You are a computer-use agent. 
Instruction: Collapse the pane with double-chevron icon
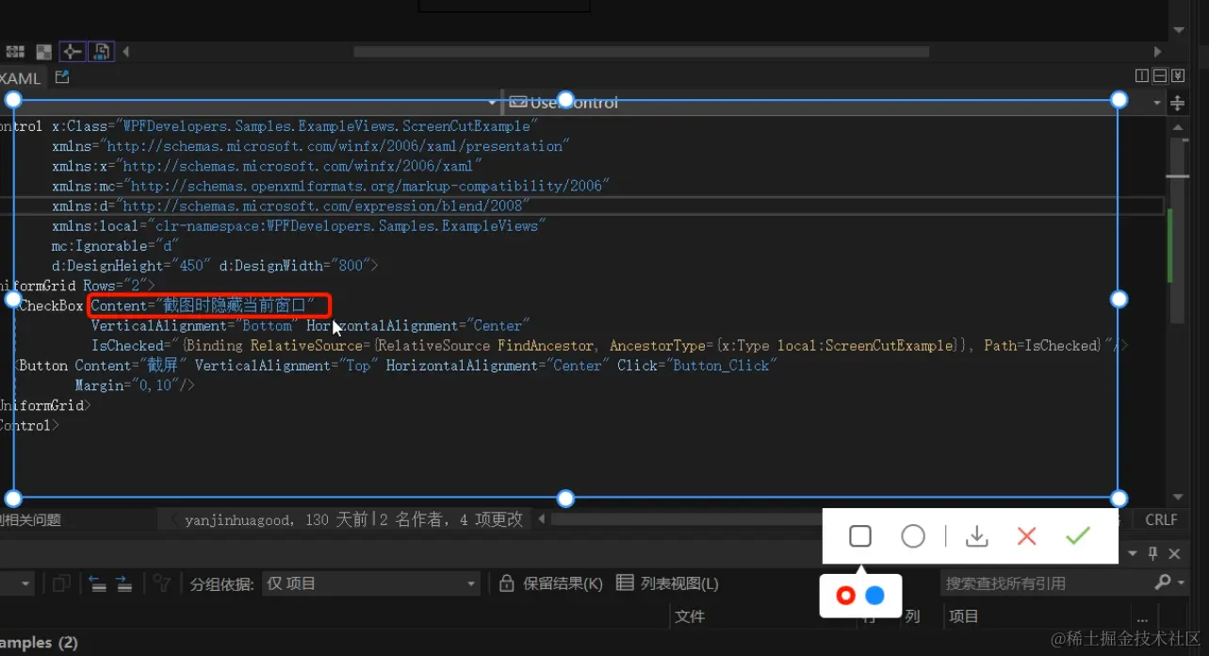click(x=1179, y=76)
